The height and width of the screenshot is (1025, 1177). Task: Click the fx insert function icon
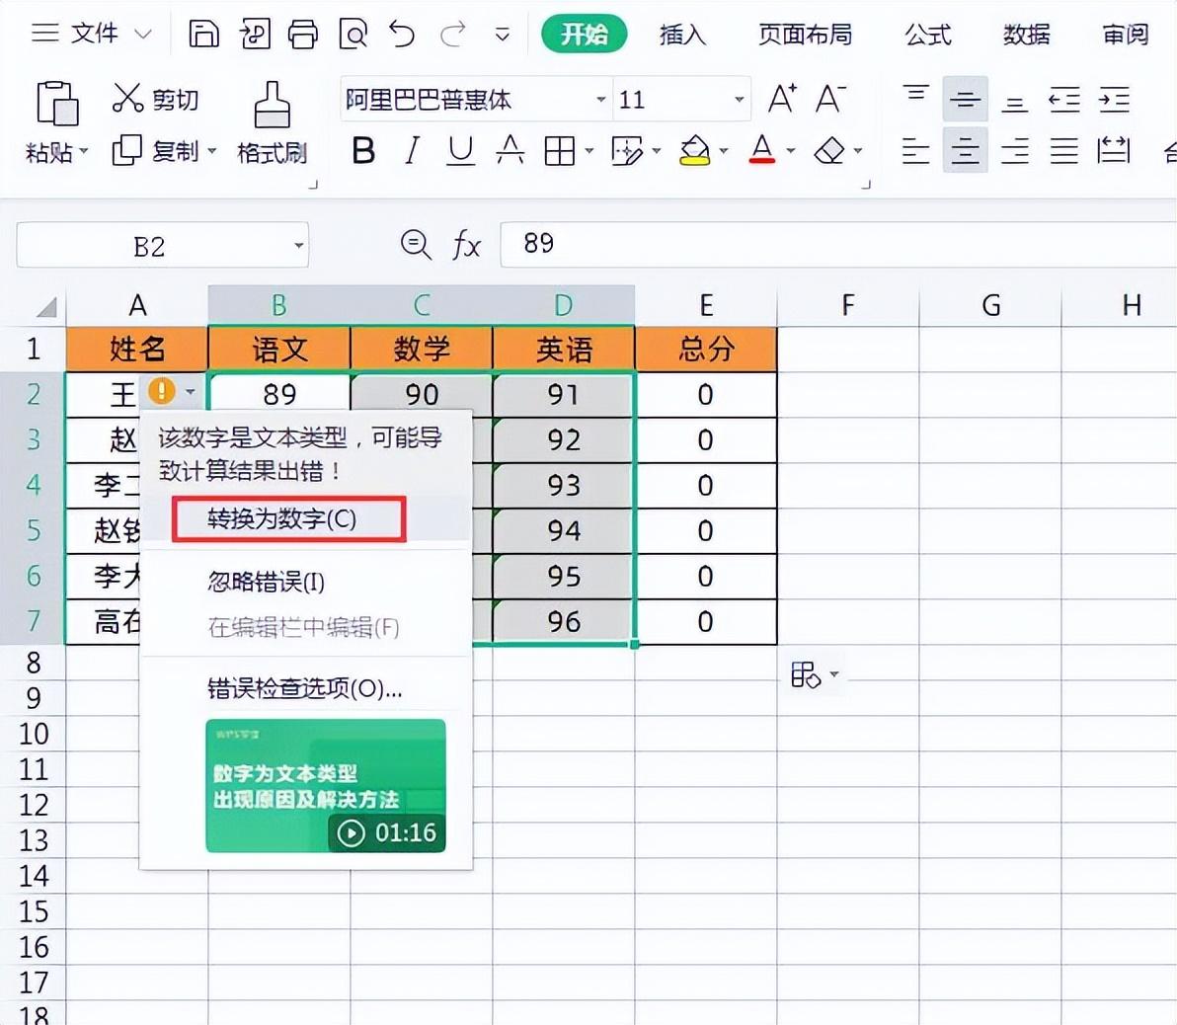coord(466,245)
